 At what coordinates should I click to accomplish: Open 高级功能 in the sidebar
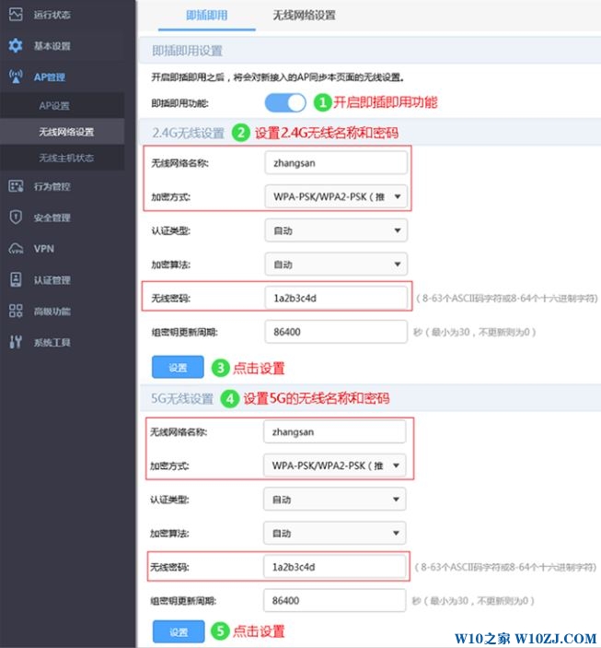tap(52, 312)
